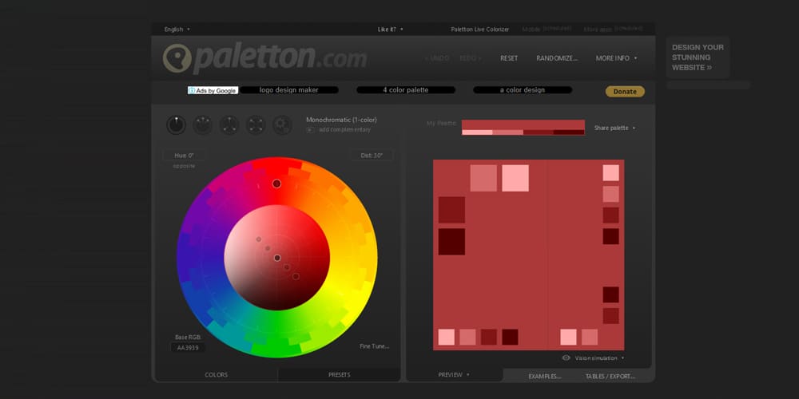Open the Fine Tune... option

coord(375,346)
